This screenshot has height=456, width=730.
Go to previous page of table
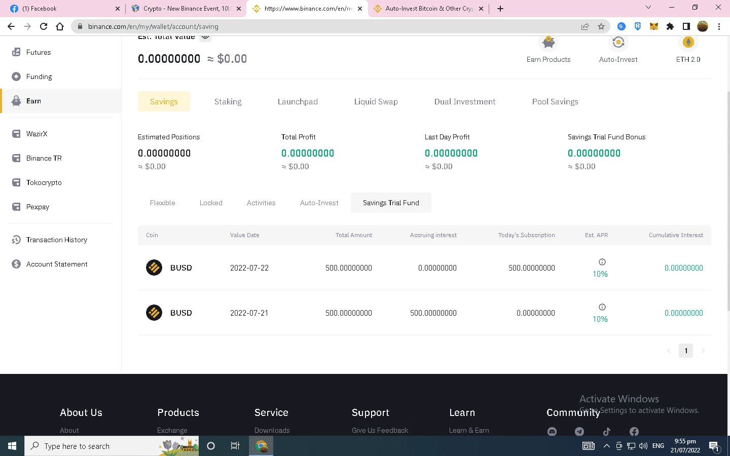pos(669,351)
